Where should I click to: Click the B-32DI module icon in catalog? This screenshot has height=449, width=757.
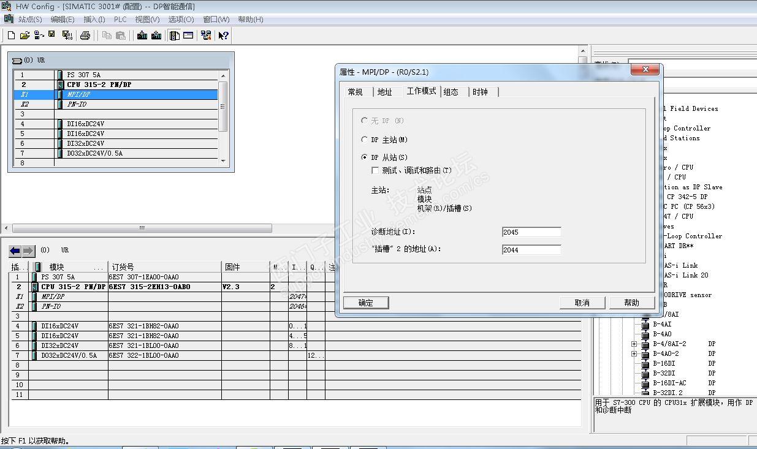pos(645,373)
